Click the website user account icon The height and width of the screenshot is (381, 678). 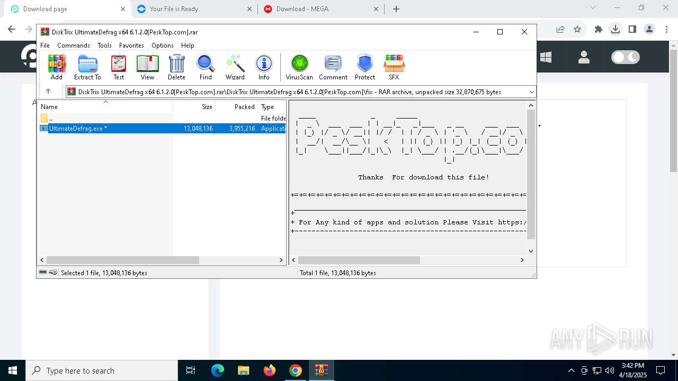pyautogui.click(x=584, y=57)
